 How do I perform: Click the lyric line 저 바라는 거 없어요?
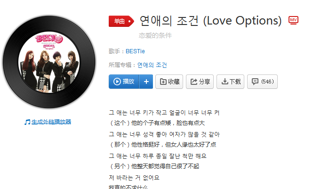coord(134,177)
